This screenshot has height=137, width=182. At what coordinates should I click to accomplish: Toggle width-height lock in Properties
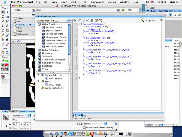(x=7, y=126)
